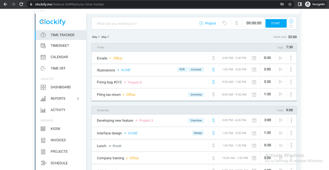This screenshot has height=170, width=329.
Task: Resume timer for Fixing bug #212 entry
Action: 280,82
